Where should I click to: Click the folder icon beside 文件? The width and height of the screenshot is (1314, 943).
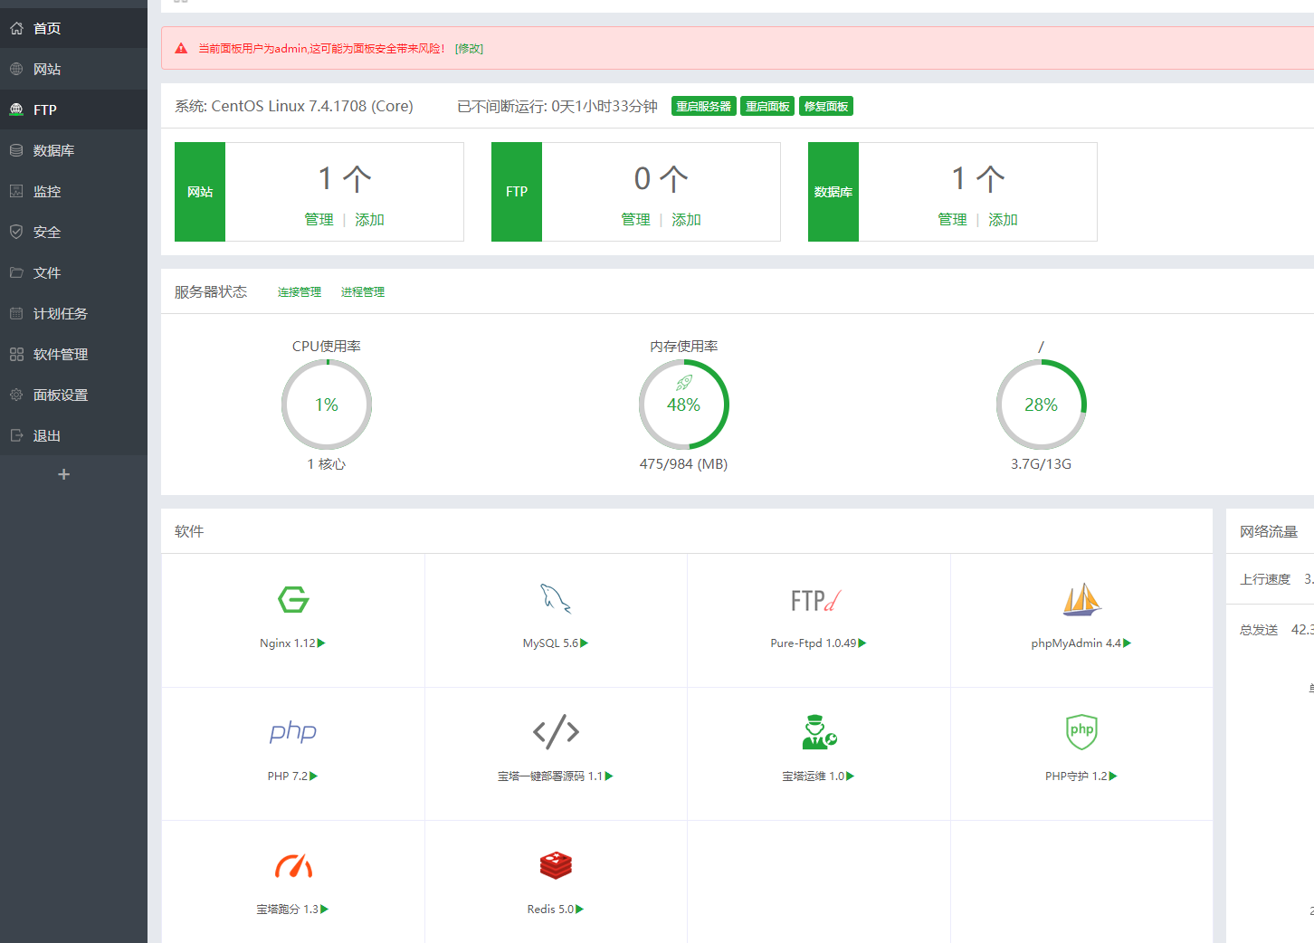click(x=16, y=272)
